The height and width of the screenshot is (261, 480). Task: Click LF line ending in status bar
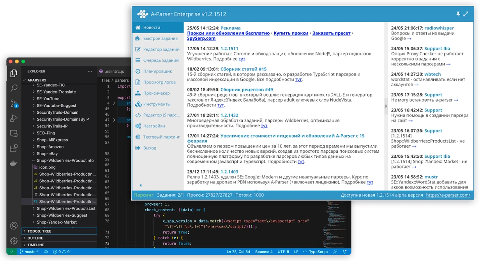(x=296, y=252)
